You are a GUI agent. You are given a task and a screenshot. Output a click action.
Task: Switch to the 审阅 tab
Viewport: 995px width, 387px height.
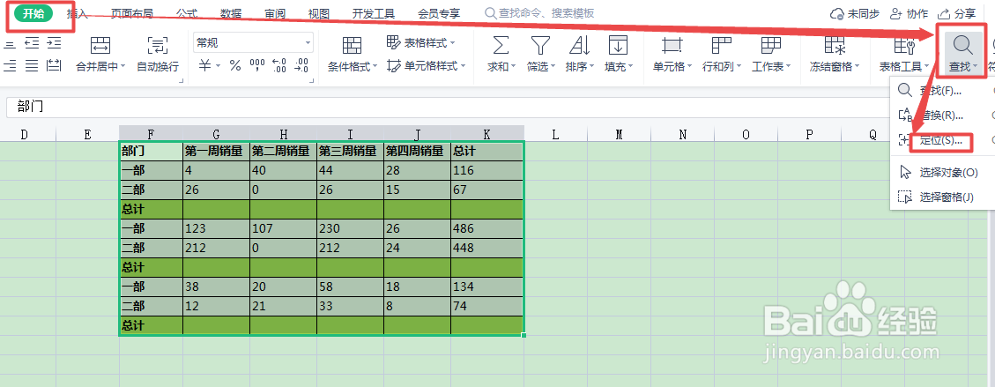coord(275,13)
